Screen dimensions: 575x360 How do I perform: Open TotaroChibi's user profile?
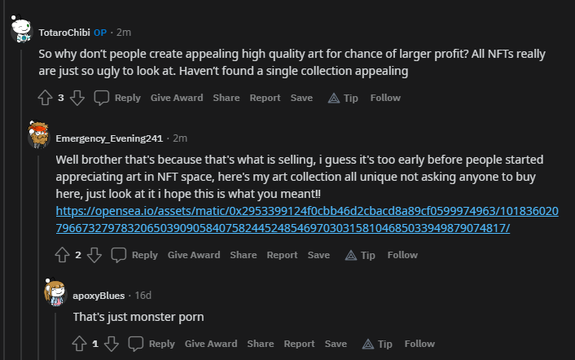64,33
